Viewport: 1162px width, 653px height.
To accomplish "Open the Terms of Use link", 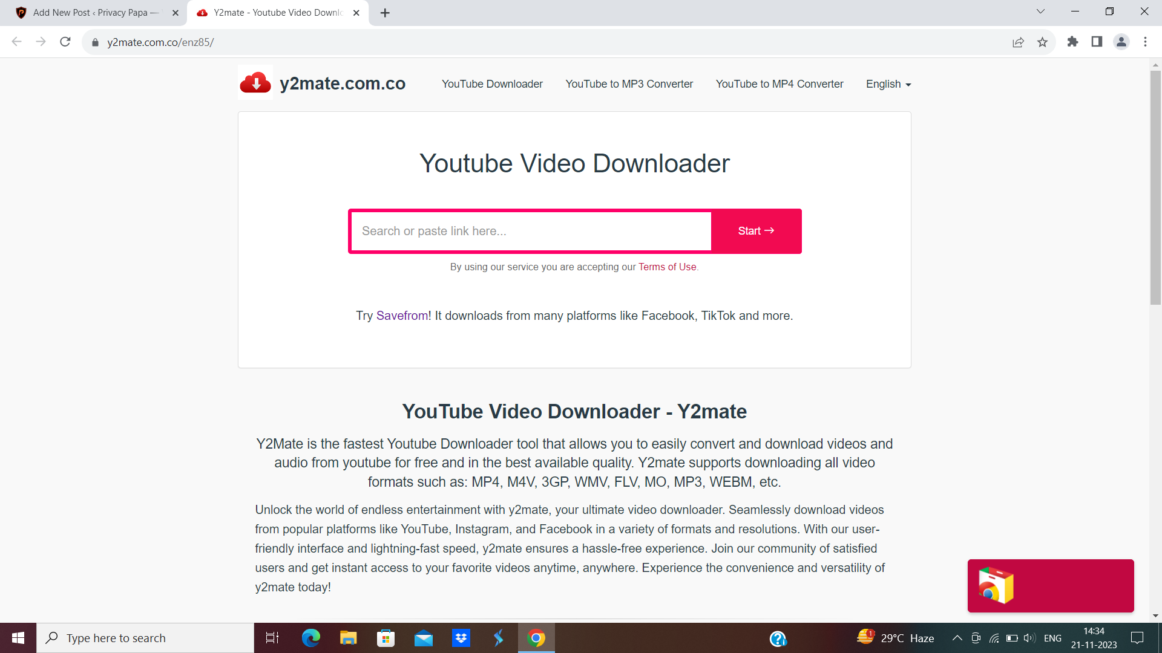I will coord(667,267).
